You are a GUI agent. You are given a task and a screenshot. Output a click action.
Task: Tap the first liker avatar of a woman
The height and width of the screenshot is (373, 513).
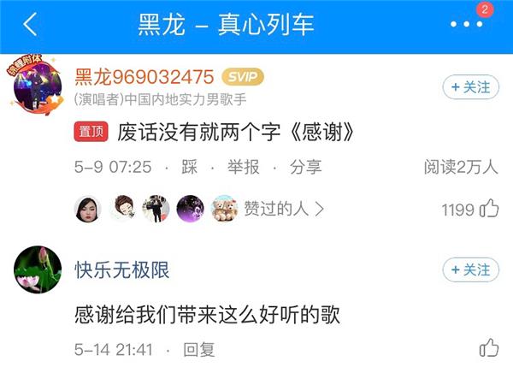coord(88,209)
